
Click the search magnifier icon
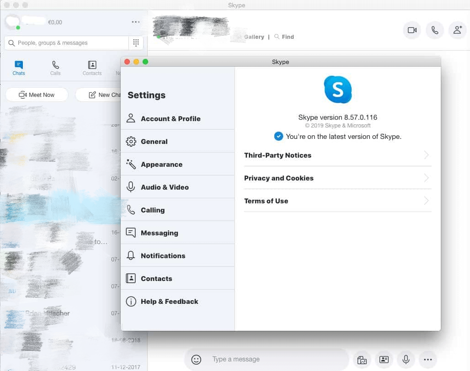pyautogui.click(x=11, y=43)
